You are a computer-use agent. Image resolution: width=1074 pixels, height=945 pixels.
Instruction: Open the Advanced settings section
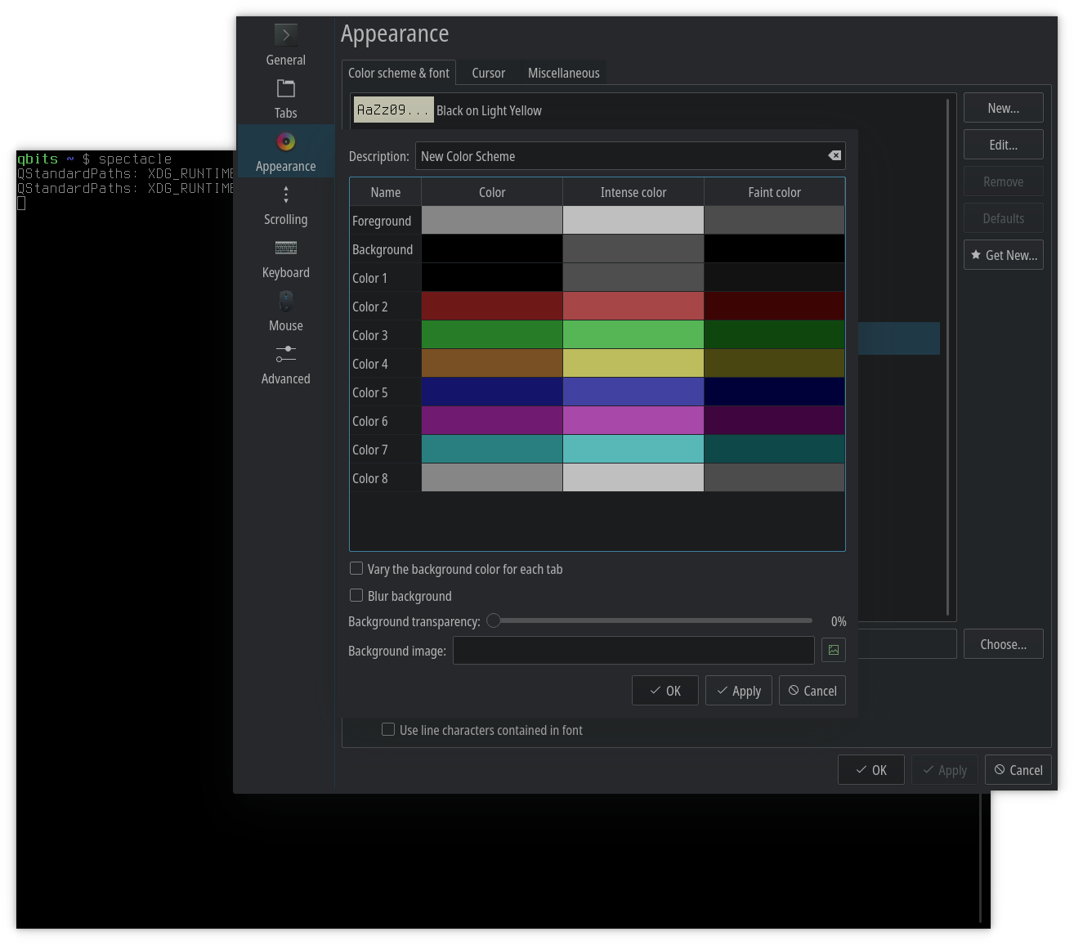[285, 364]
